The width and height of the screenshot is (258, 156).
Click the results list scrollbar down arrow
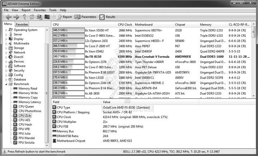[x=254, y=96]
